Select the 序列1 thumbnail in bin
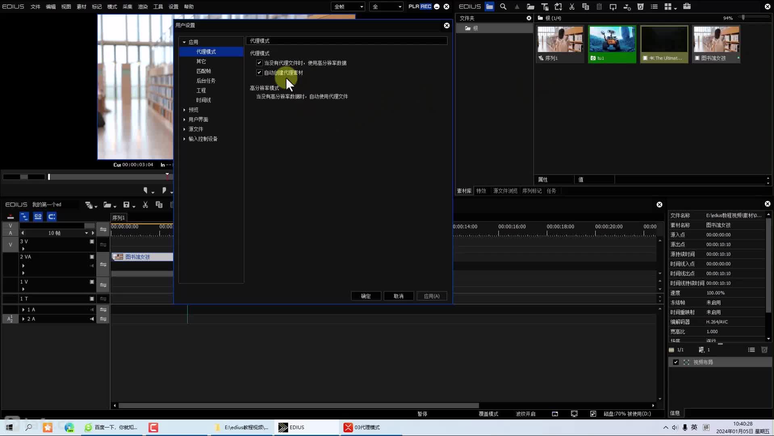The image size is (774, 436). 560,44
